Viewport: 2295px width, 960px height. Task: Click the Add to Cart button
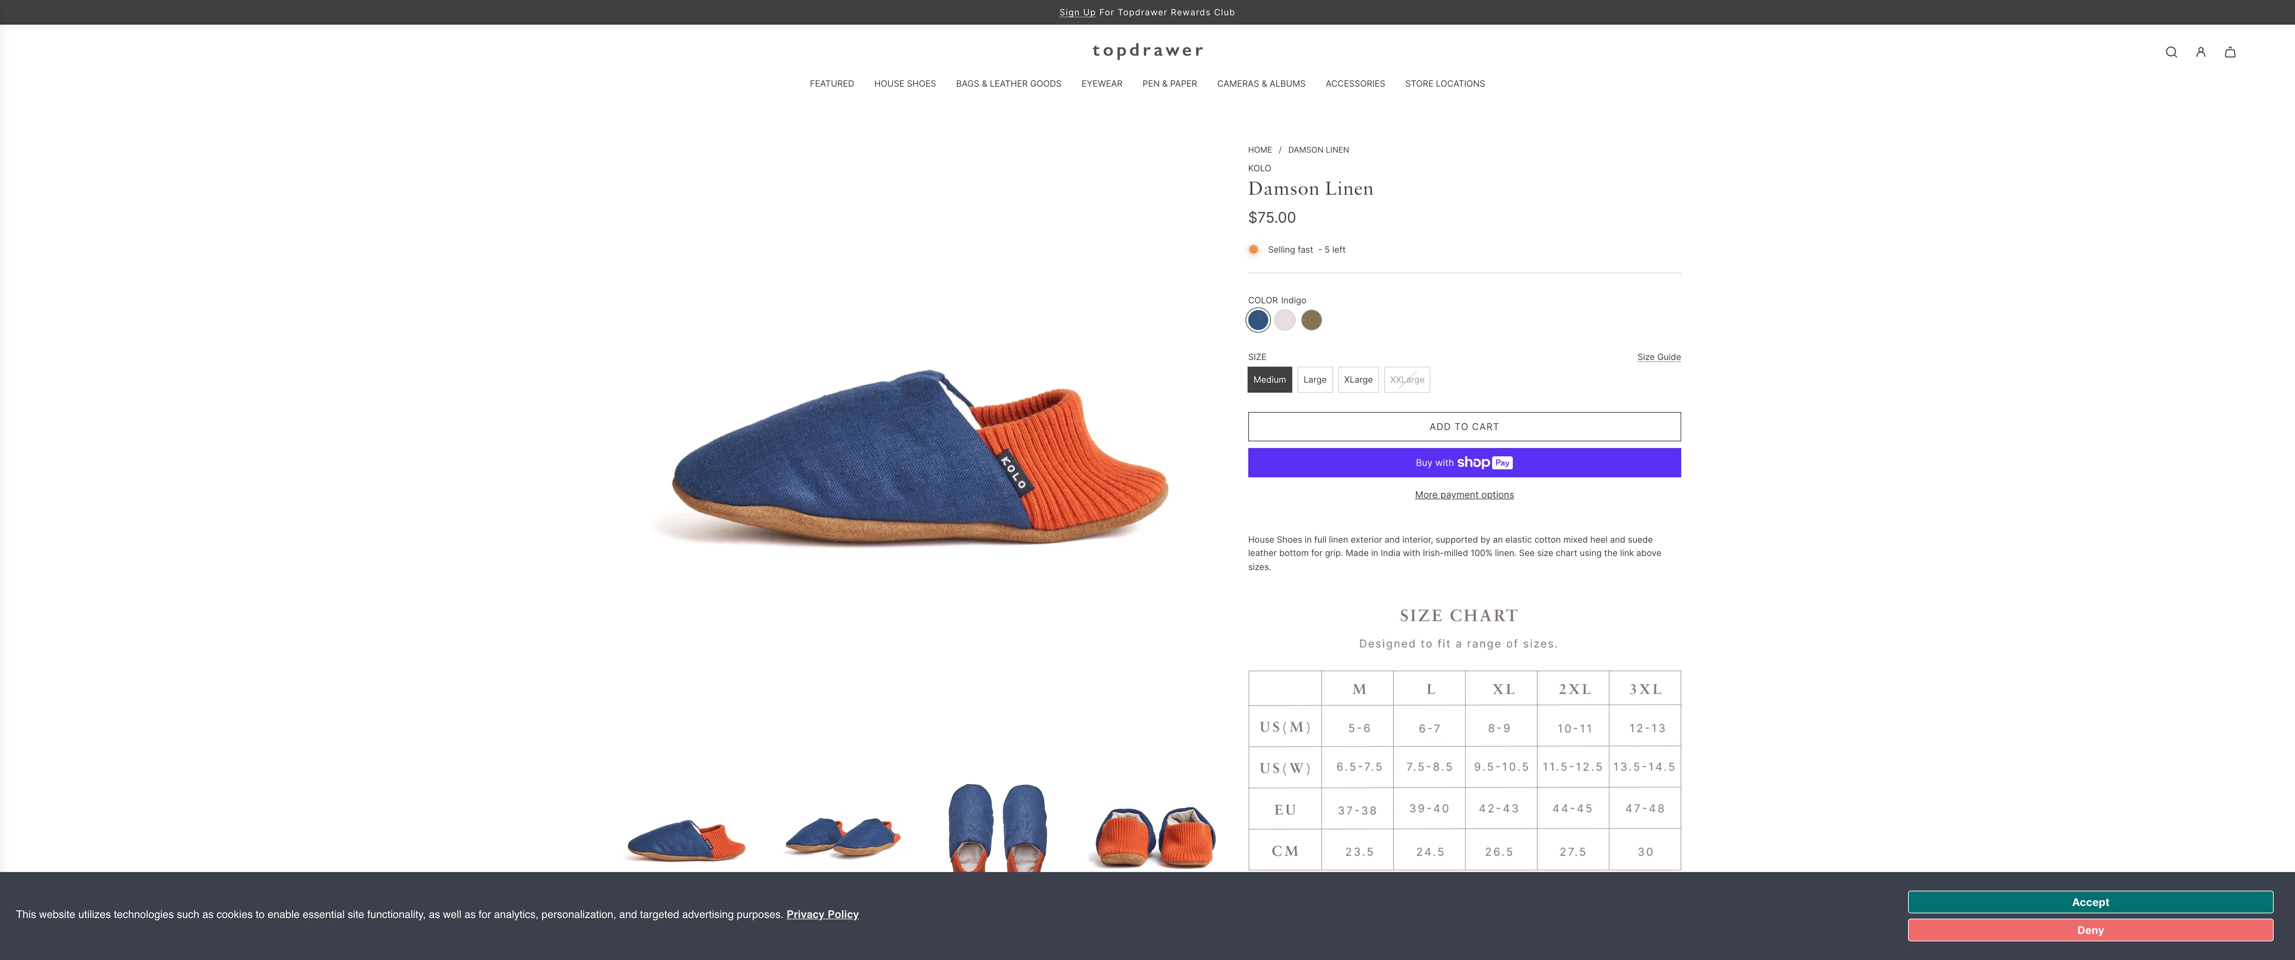click(1464, 427)
